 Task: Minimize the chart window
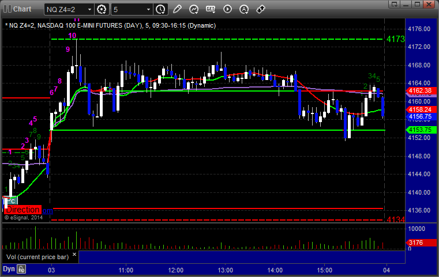click(406, 4)
